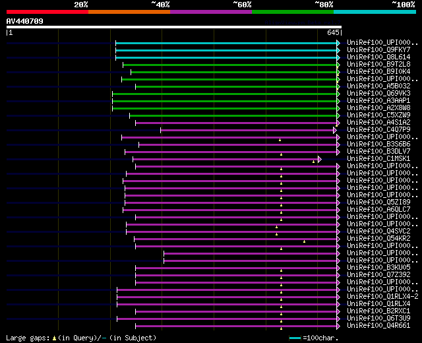Click the orange ~40% identity legend segment

(129, 12)
